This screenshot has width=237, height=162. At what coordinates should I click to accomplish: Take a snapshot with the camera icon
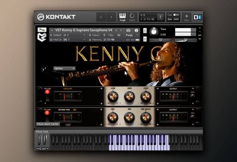(128, 30)
